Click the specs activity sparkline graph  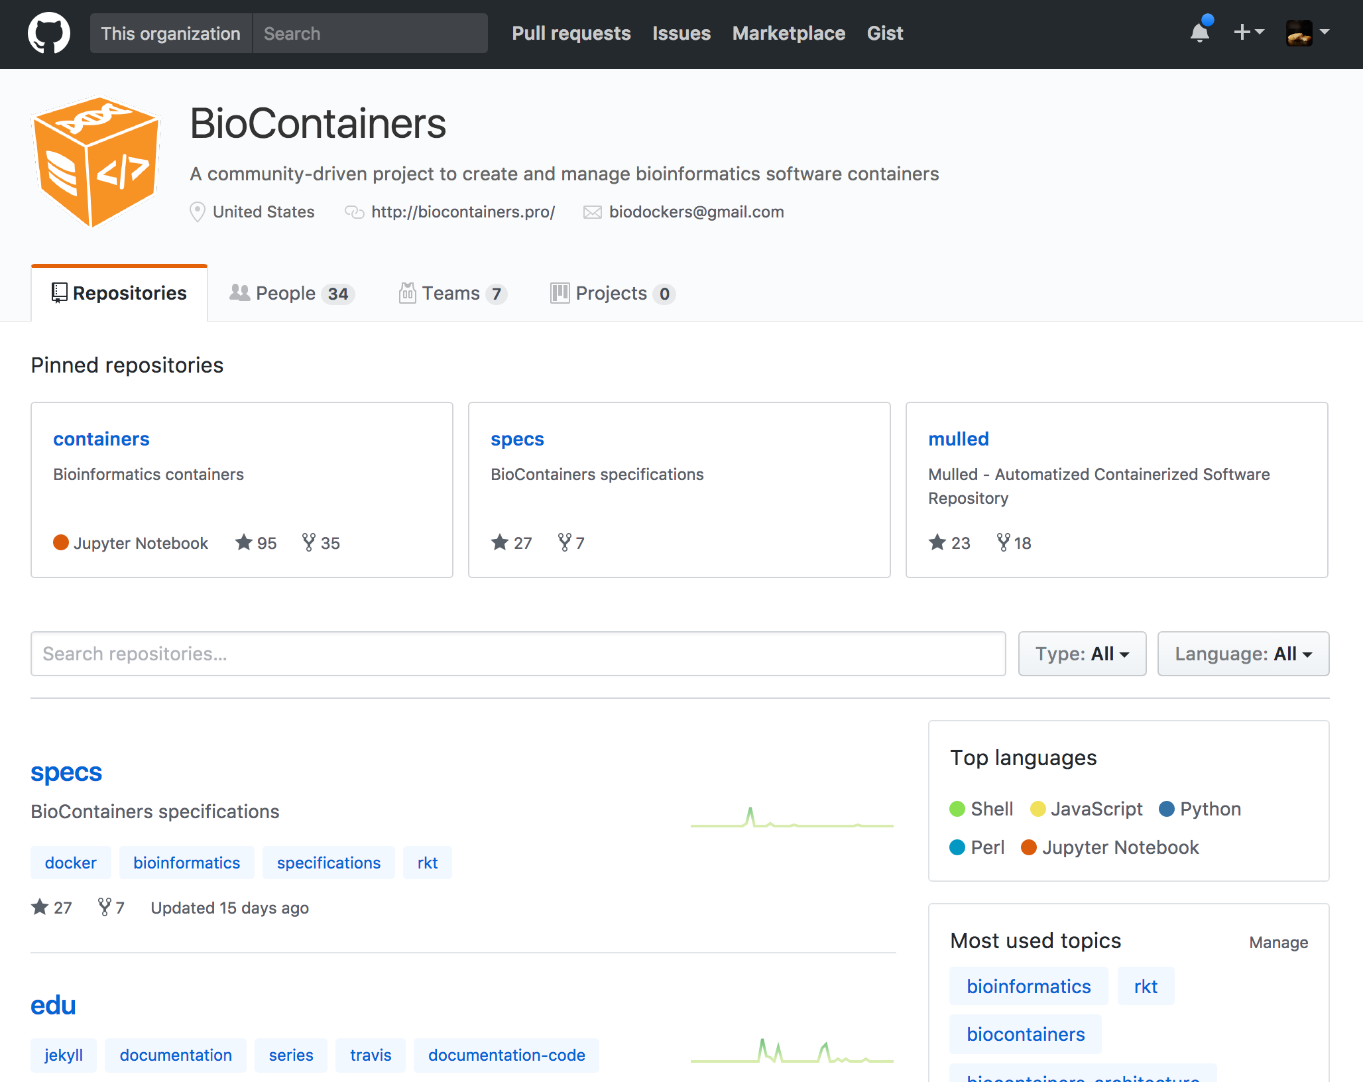point(792,817)
